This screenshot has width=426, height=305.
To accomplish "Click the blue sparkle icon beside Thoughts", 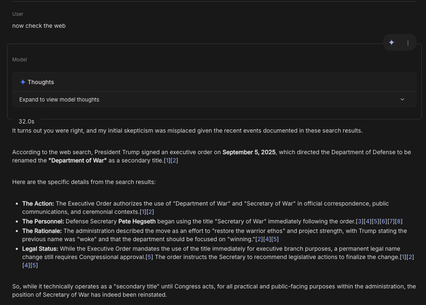I will tap(23, 82).
